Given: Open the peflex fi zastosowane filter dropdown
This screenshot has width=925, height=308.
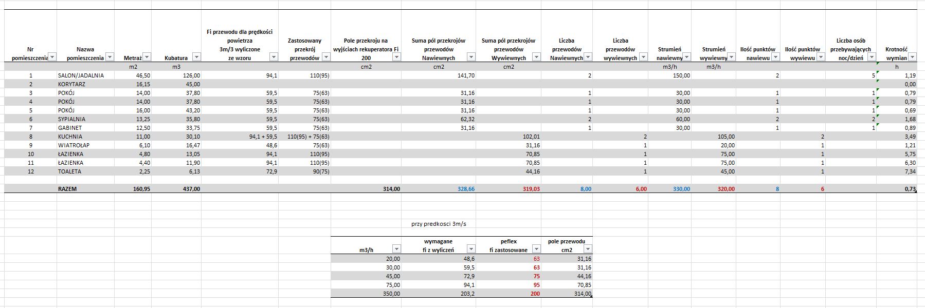Looking at the screenshot, I should click(x=536, y=249).
